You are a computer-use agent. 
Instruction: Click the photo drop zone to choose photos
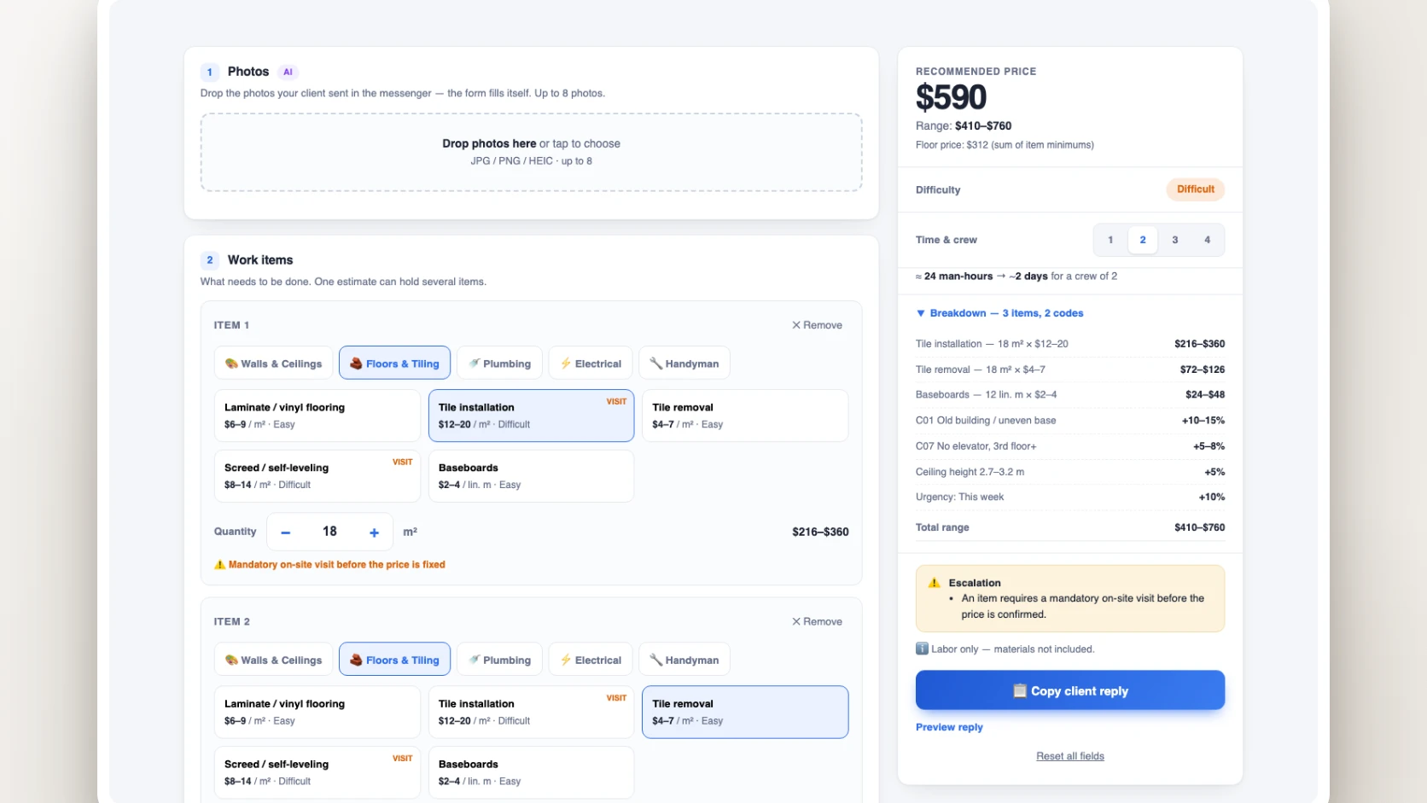pos(531,152)
